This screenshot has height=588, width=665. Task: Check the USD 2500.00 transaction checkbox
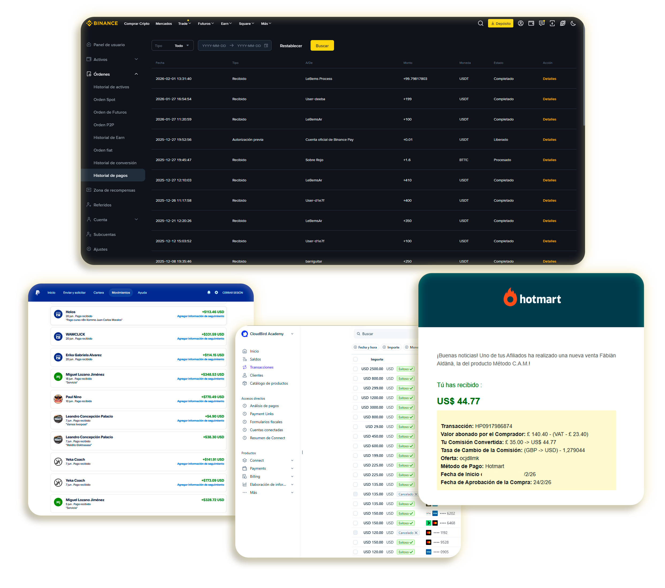click(x=355, y=369)
